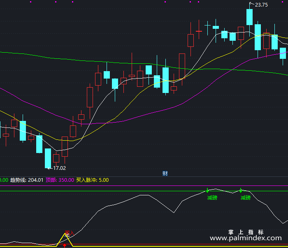
Task: Click the red 买入 buy signal label
Action: pos(70,233)
